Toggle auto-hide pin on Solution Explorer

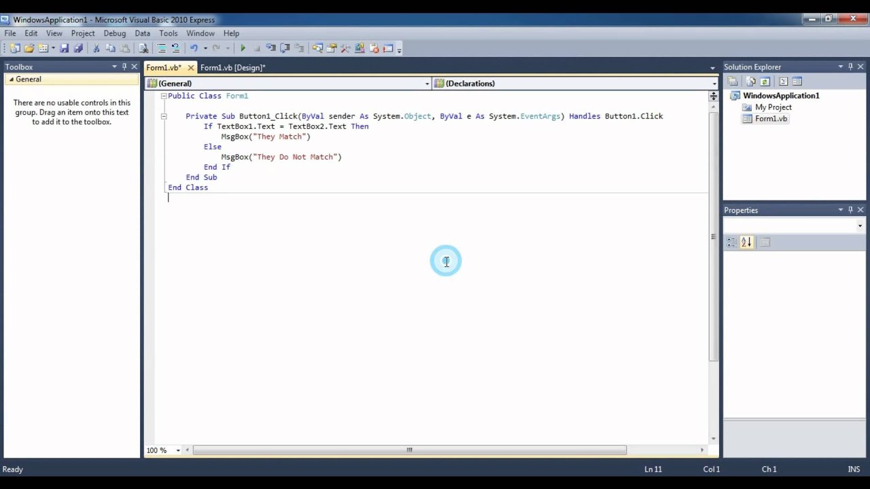point(850,67)
